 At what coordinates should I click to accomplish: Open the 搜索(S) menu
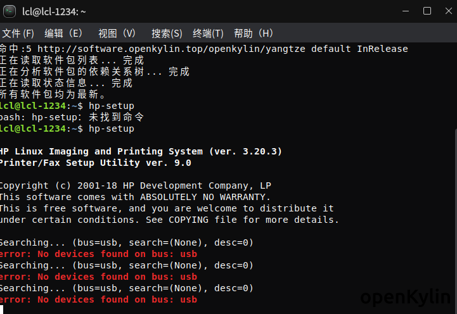pos(167,34)
